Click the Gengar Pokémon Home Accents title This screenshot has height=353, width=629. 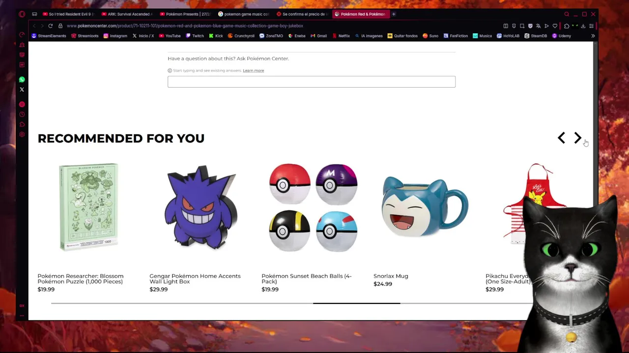(x=195, y=279)
